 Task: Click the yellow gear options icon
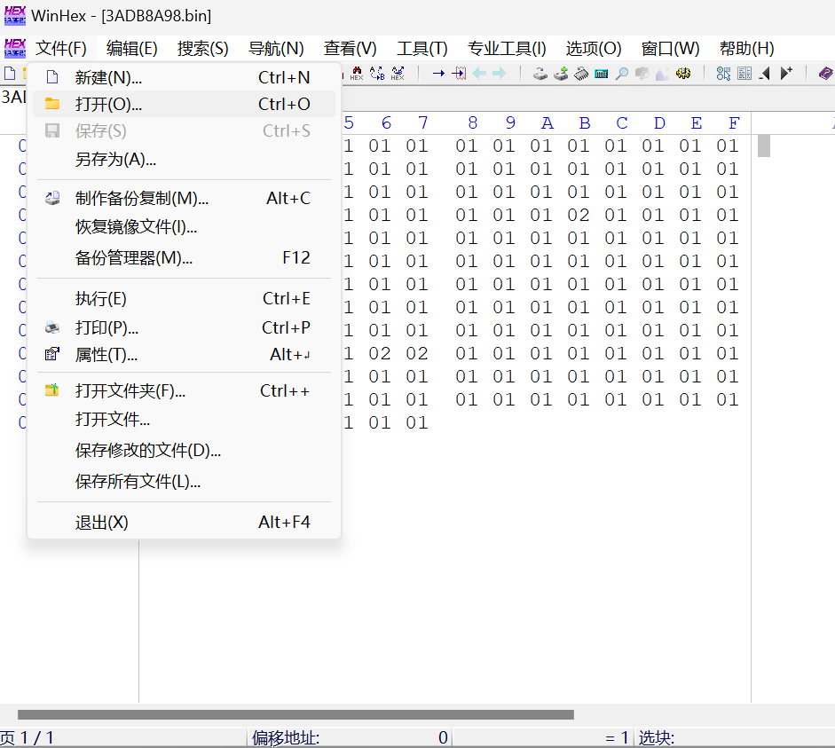682,74
